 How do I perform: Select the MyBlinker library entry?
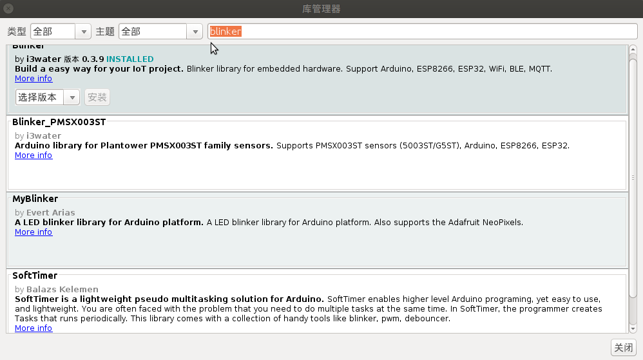[x=317, y=231]
